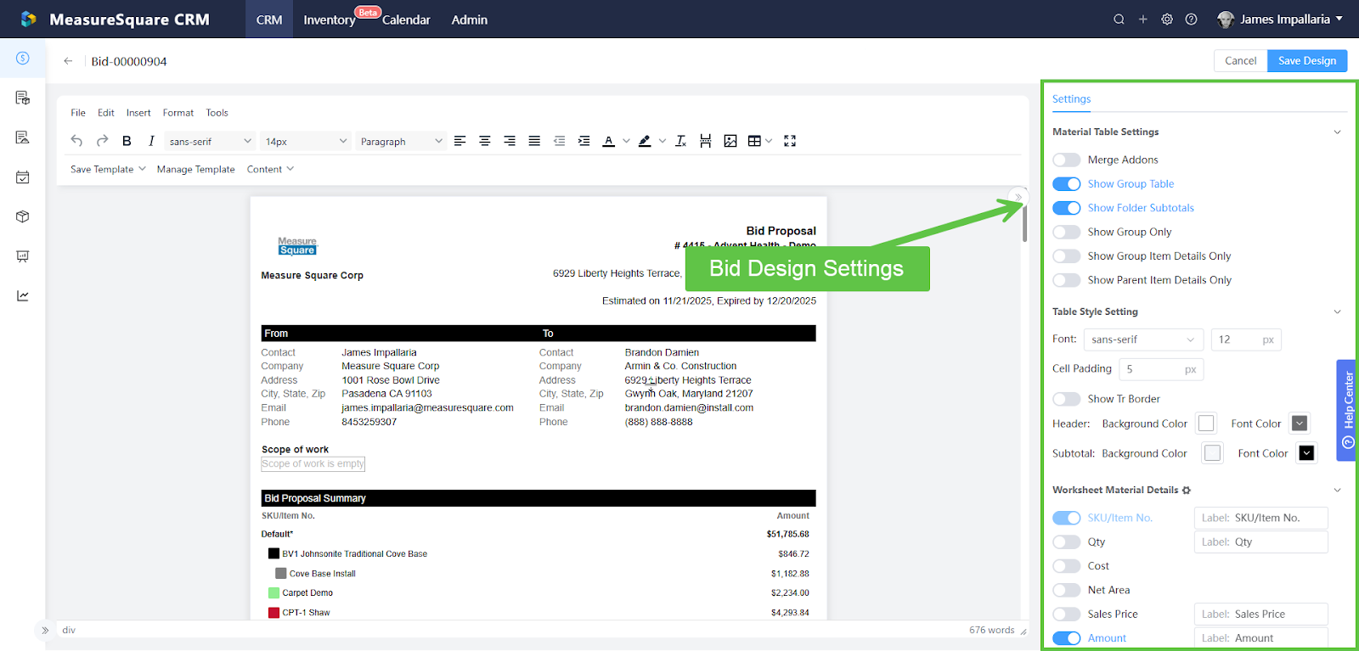This screenshot has height=651, width=1359.
Task: Pick the Header Background Color swatch
Action: point(1206,424)
